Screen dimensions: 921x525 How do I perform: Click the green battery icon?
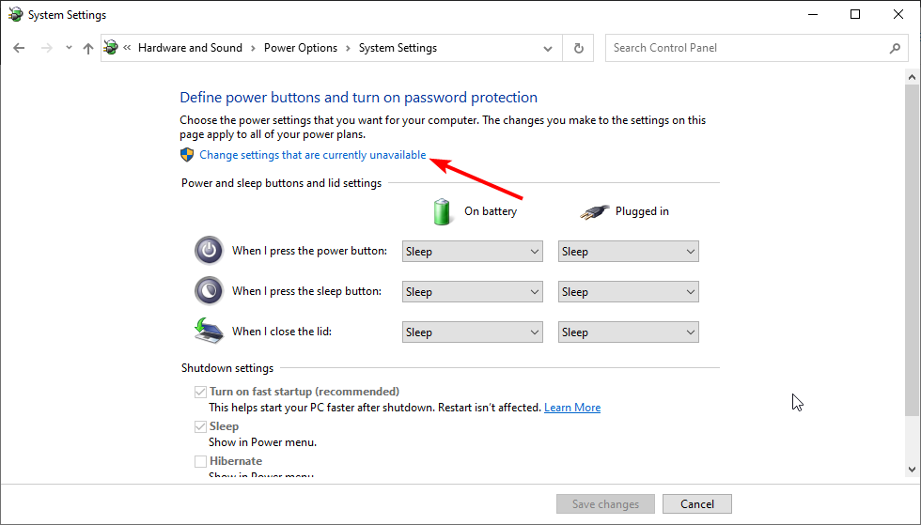443,211
